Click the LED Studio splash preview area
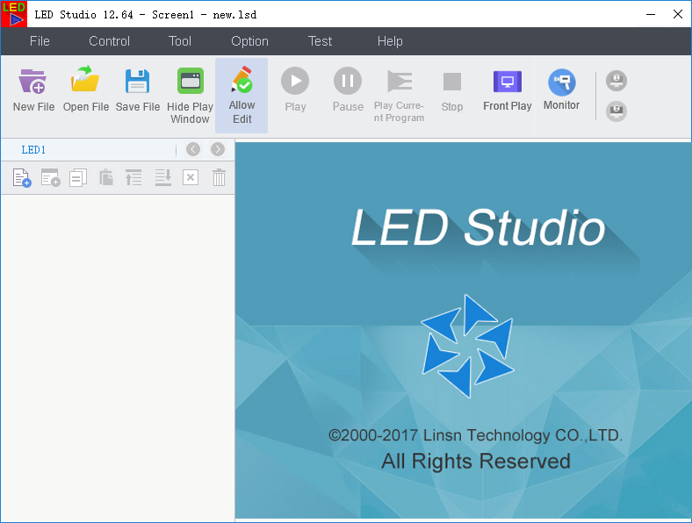This screenshot has height=523, width=692. pos(464,330)
